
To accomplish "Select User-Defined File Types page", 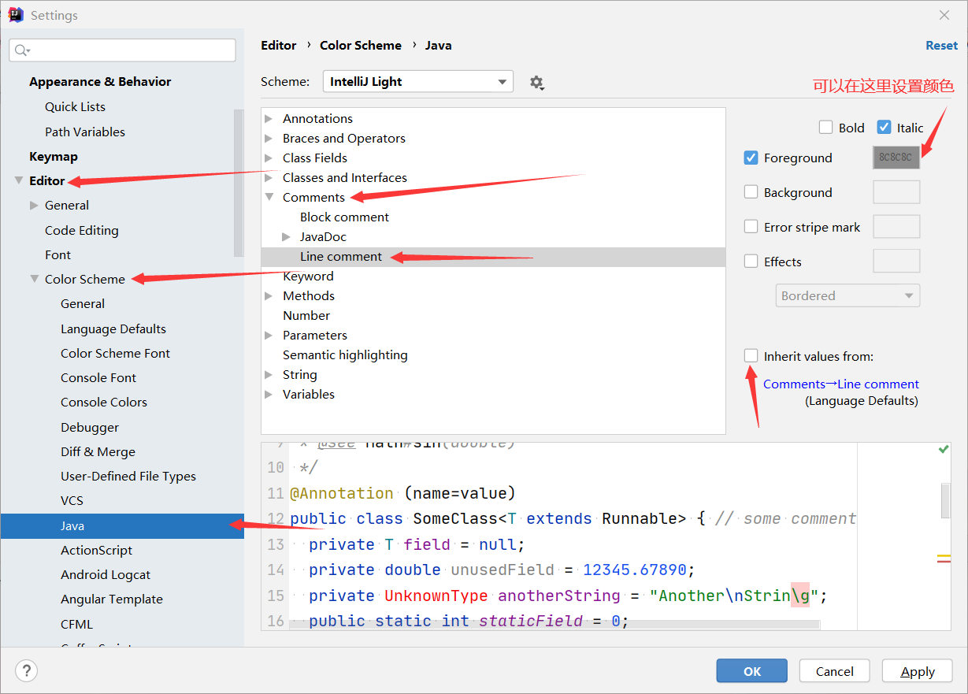I will click(128, 476).
